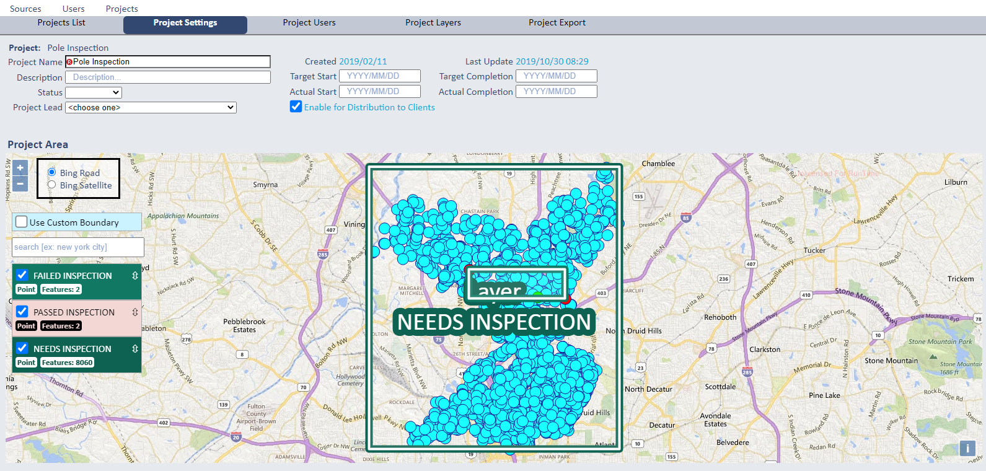Open the Project Lead dropdown

(x=151, y=107)
